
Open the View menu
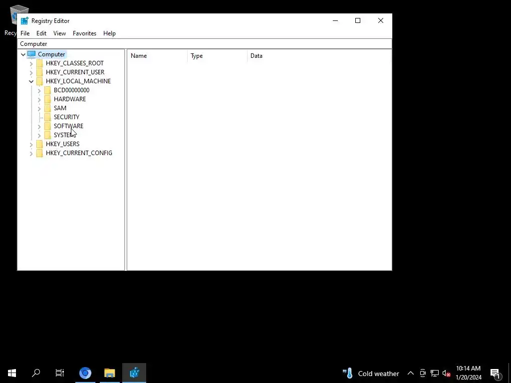[60, 33]
